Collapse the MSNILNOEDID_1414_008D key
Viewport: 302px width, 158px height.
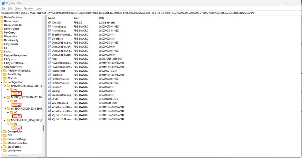click(x=5, y=120)
